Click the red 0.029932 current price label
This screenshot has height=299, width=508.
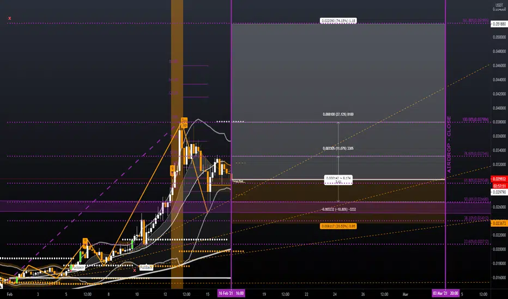click(x=499, y=179)
